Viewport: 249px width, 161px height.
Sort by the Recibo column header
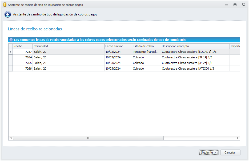[23, 46]
